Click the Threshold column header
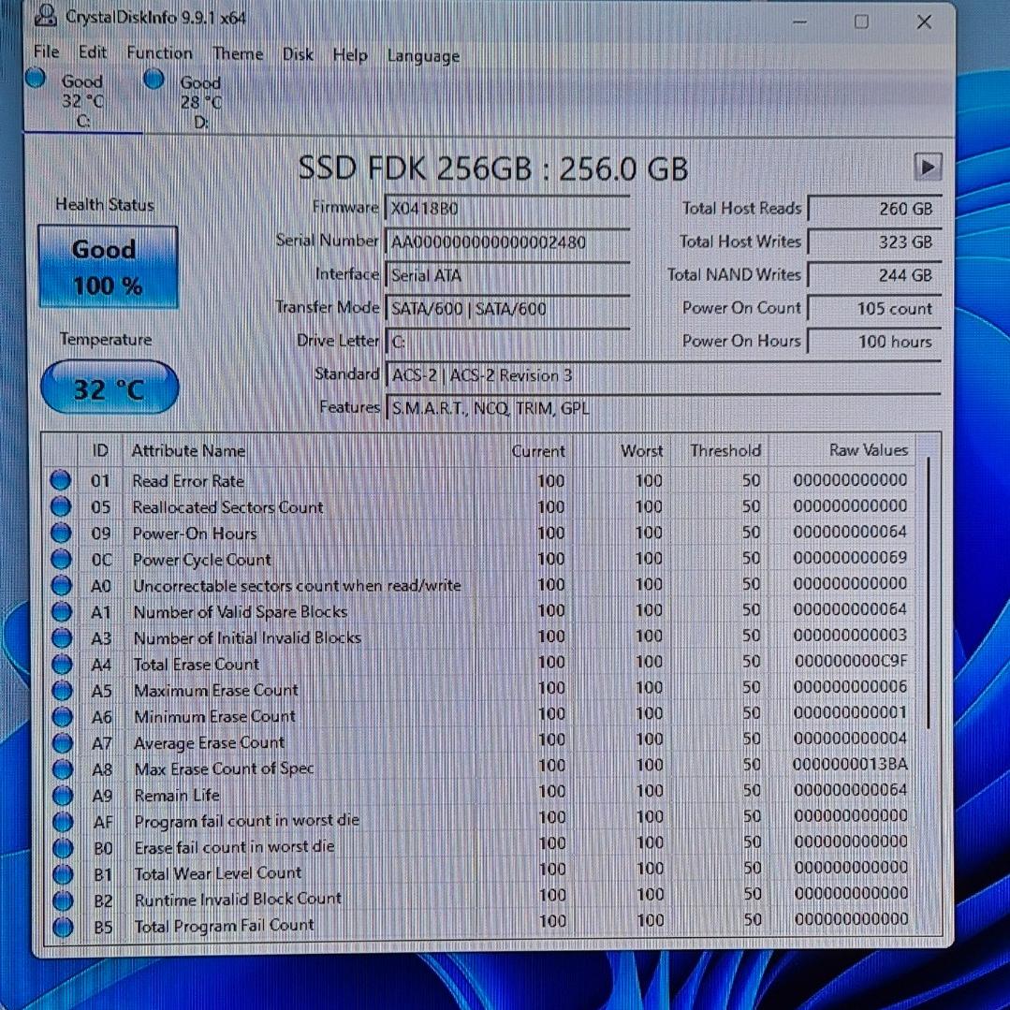The image size is (1010, 1010). click(x=720, y=450)
